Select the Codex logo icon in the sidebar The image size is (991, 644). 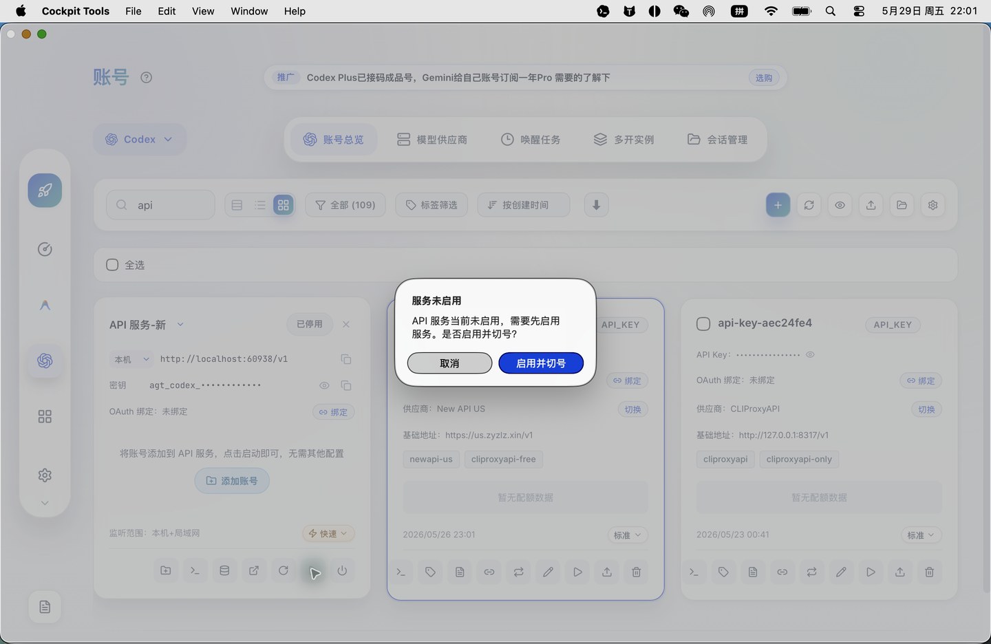click(x=45, y=361)
